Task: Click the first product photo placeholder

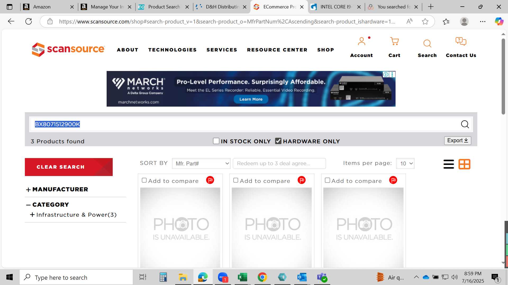Action: 180,227
